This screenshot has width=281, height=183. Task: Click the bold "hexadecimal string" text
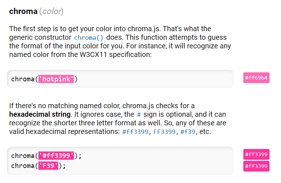point(40,115)
